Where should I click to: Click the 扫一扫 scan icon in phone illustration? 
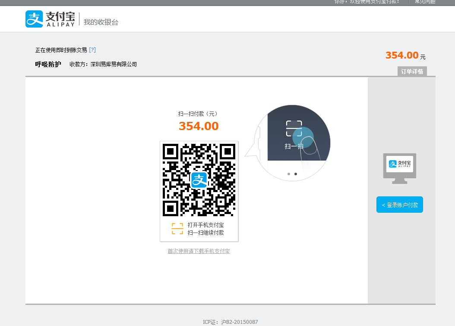[x=294, y=128]
